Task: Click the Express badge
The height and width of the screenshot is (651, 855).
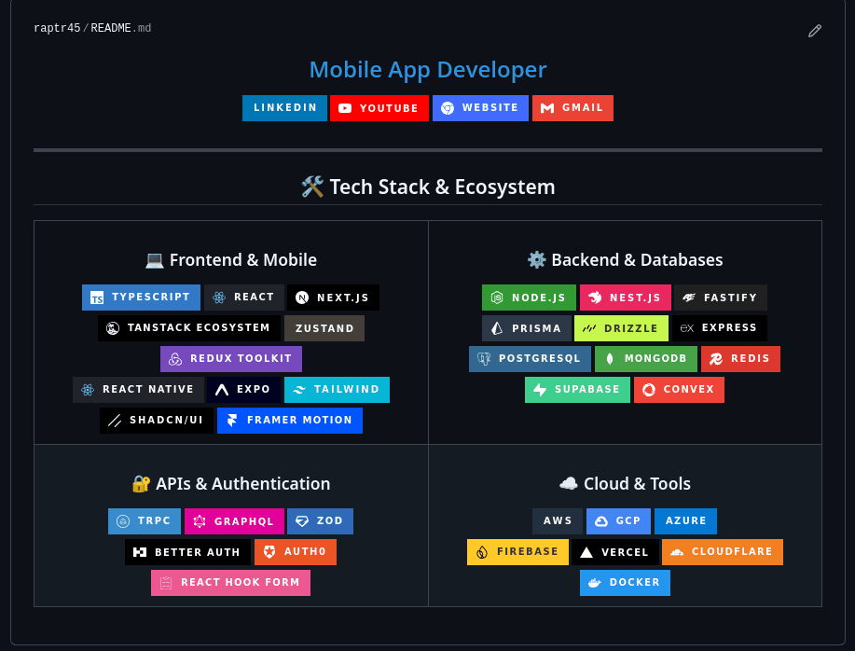Action: point(719,328)
